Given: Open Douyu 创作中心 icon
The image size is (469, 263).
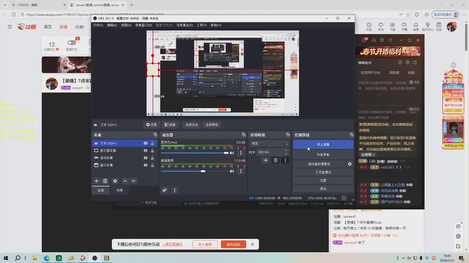Looking at the screenshot, I should click(427, 26).
